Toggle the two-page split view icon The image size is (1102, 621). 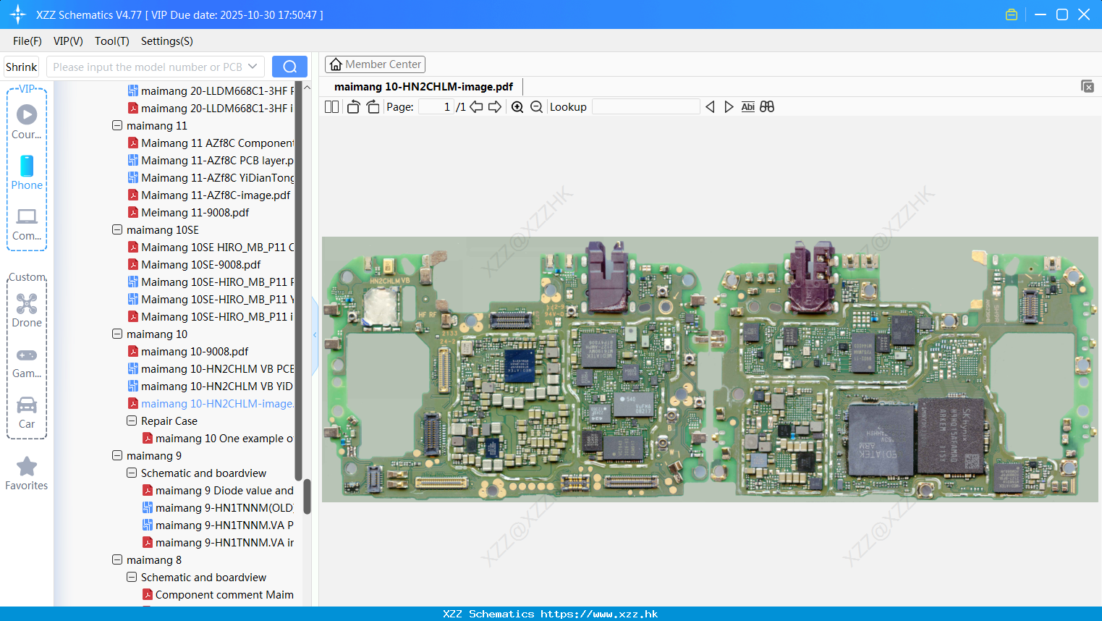click(x=331, y=107)
